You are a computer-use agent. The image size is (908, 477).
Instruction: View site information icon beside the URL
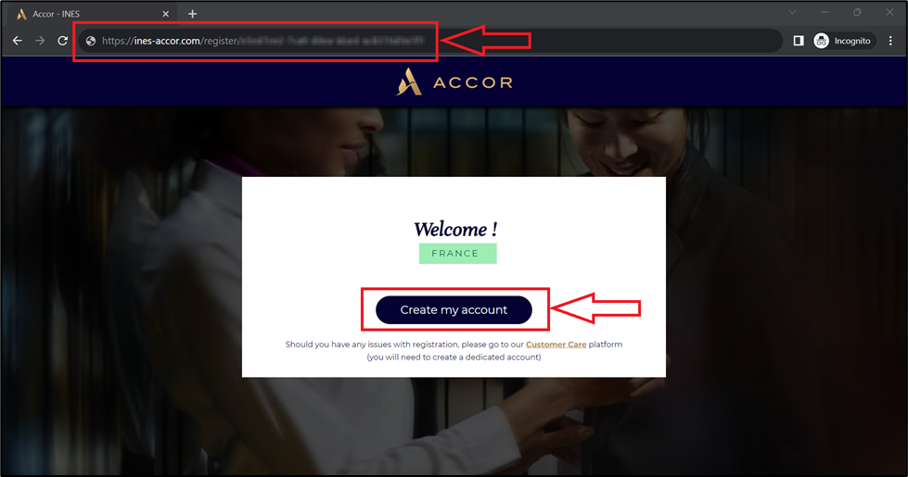click(x=90, y=41)
